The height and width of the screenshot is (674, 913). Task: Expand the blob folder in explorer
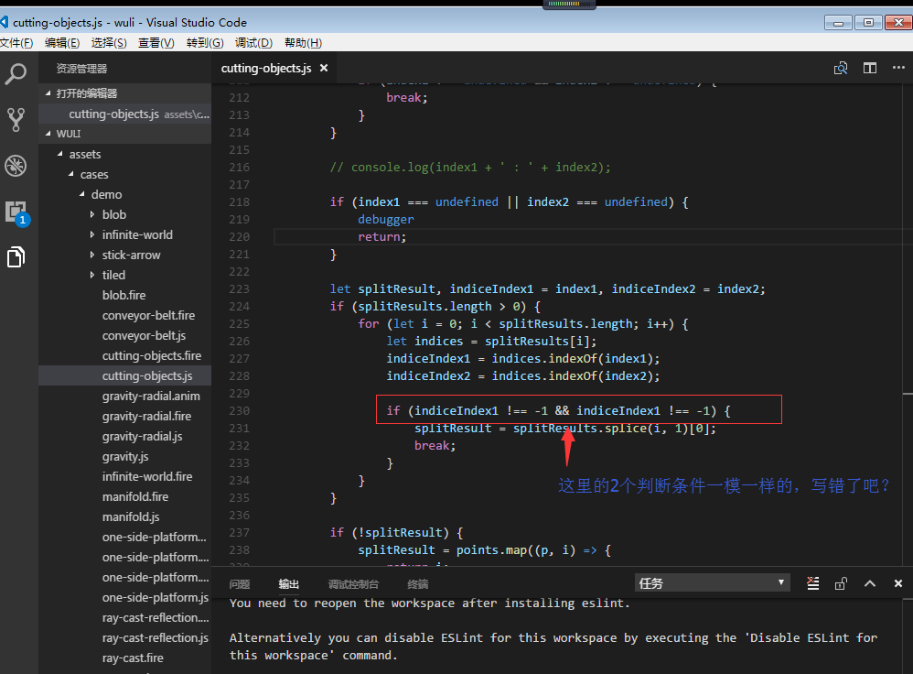[x=114, y=214]
